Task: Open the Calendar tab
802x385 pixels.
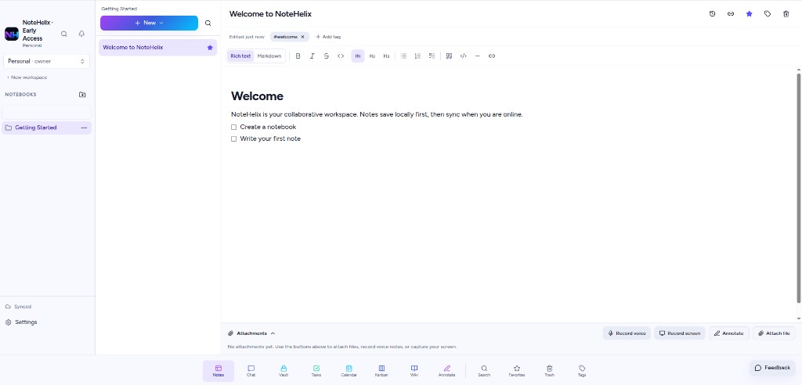Action: coord(349,371)
